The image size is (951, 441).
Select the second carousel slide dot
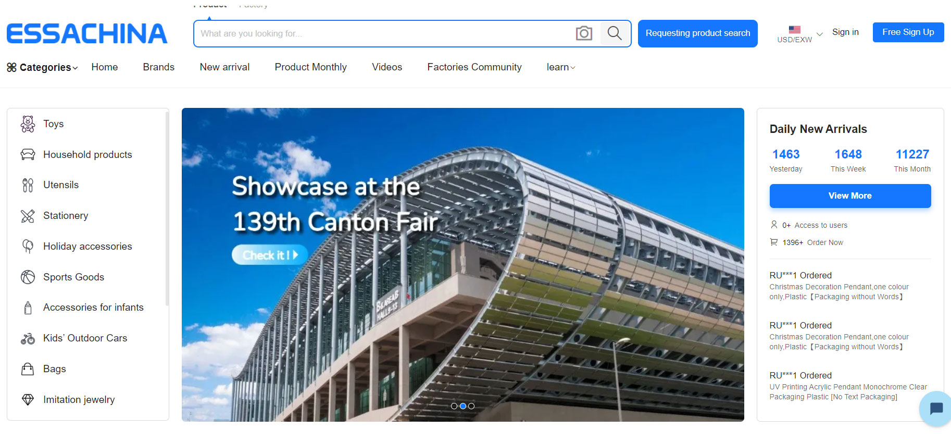pos(462,406)
